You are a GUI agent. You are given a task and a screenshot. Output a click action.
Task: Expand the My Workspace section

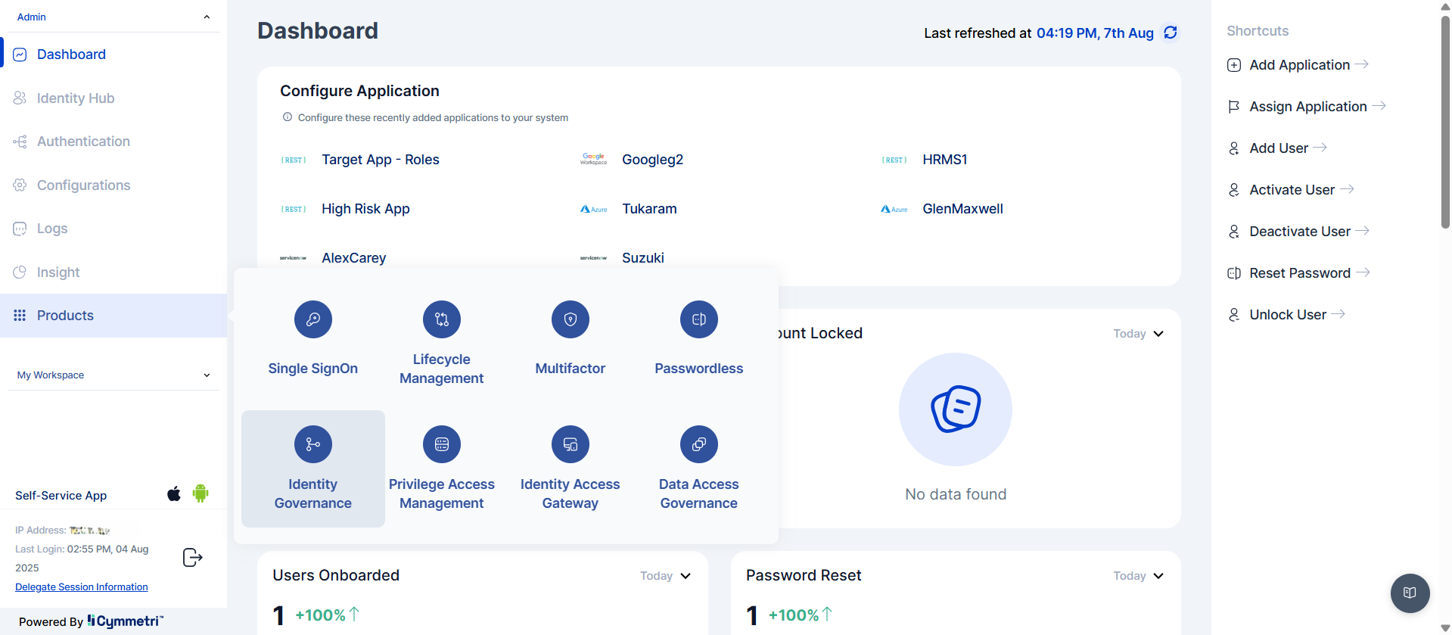(207, 375)
